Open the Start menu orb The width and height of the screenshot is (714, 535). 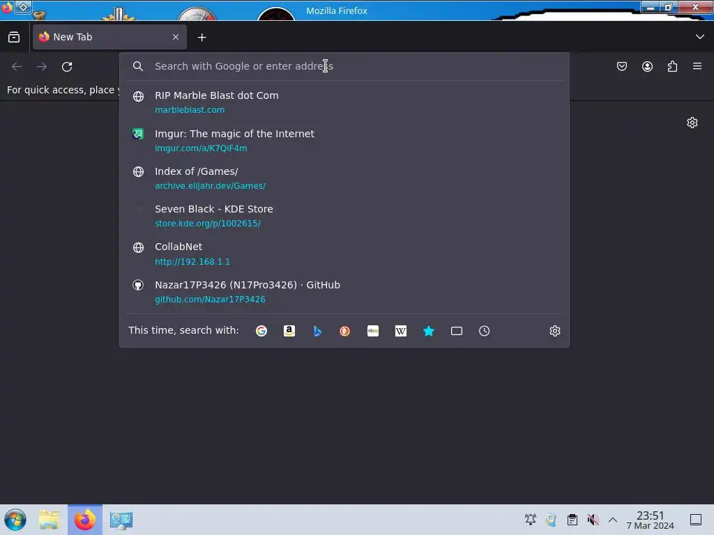[x=15, y=520]
